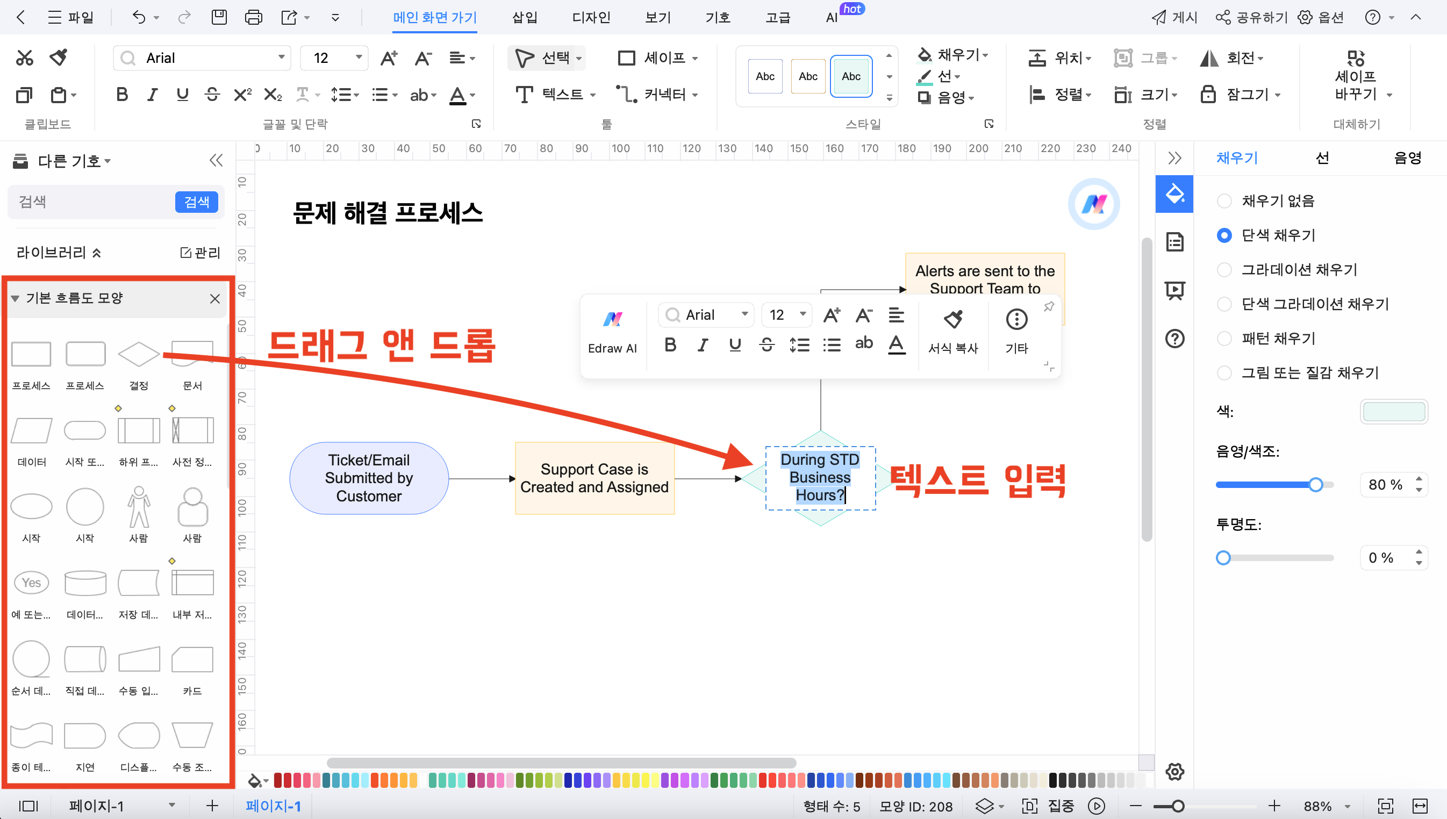Click the subscript icon
The image size is (1447, 819).
tap(273, 95)
